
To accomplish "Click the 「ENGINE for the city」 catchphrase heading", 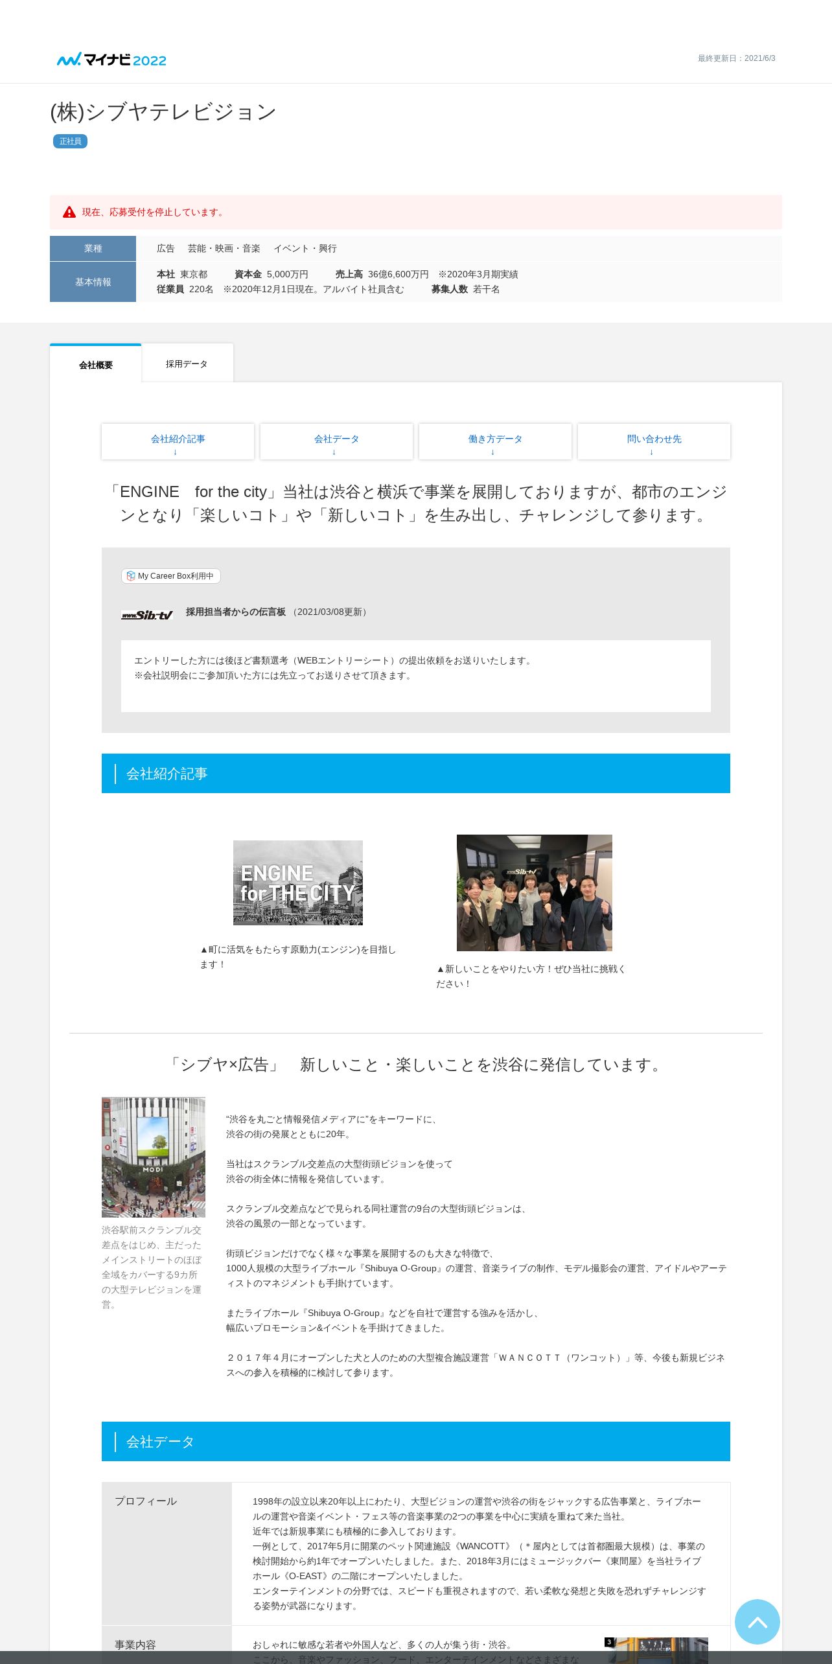I will (416, 503).
